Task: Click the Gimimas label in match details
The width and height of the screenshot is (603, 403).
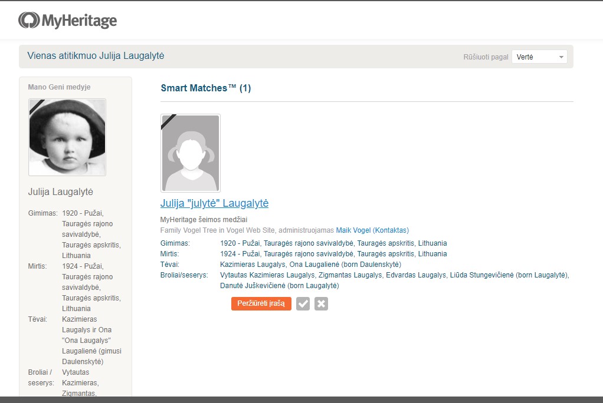Action: click(175, 243)
